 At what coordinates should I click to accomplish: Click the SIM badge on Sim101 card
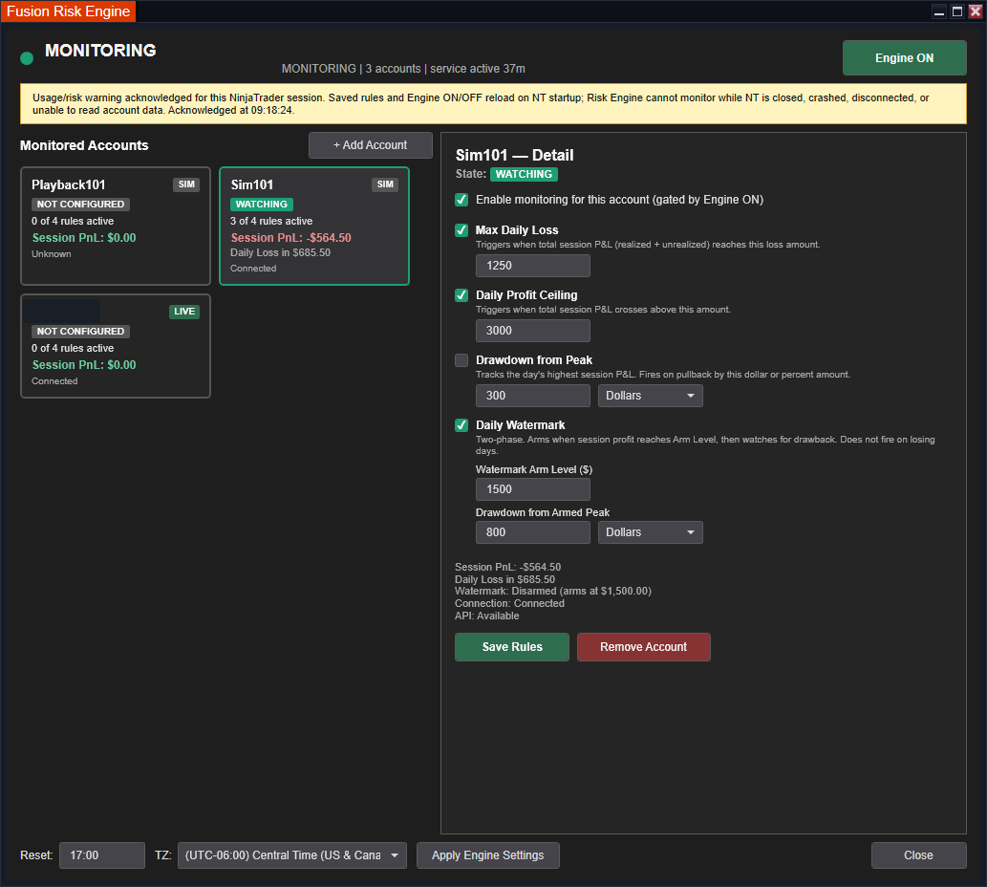(385, 184)
